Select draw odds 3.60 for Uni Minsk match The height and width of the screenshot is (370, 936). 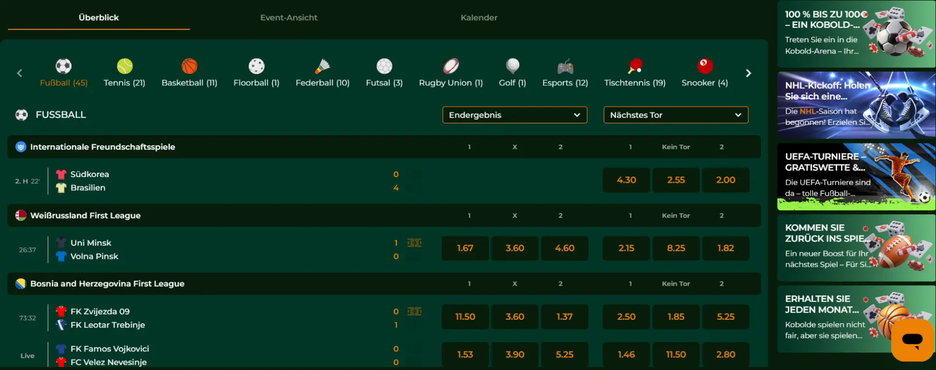click(x=515, y=248)
